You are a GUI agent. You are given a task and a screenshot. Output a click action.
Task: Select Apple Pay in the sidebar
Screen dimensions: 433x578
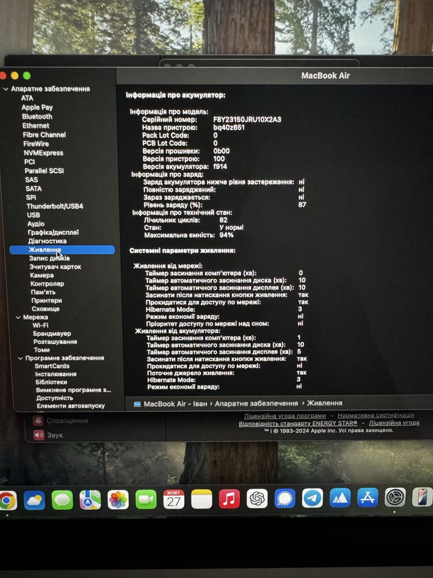click(x=37, y=108)
